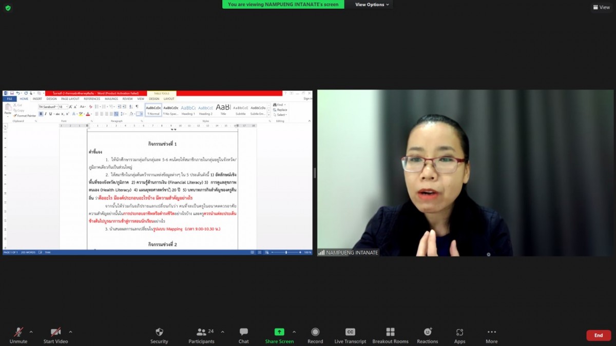Open the MAILINGS ribbon tab

coord(111,99)
